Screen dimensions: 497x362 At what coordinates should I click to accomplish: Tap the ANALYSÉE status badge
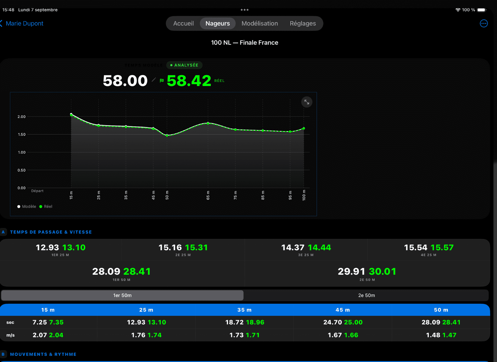click(x=184, y=65)
